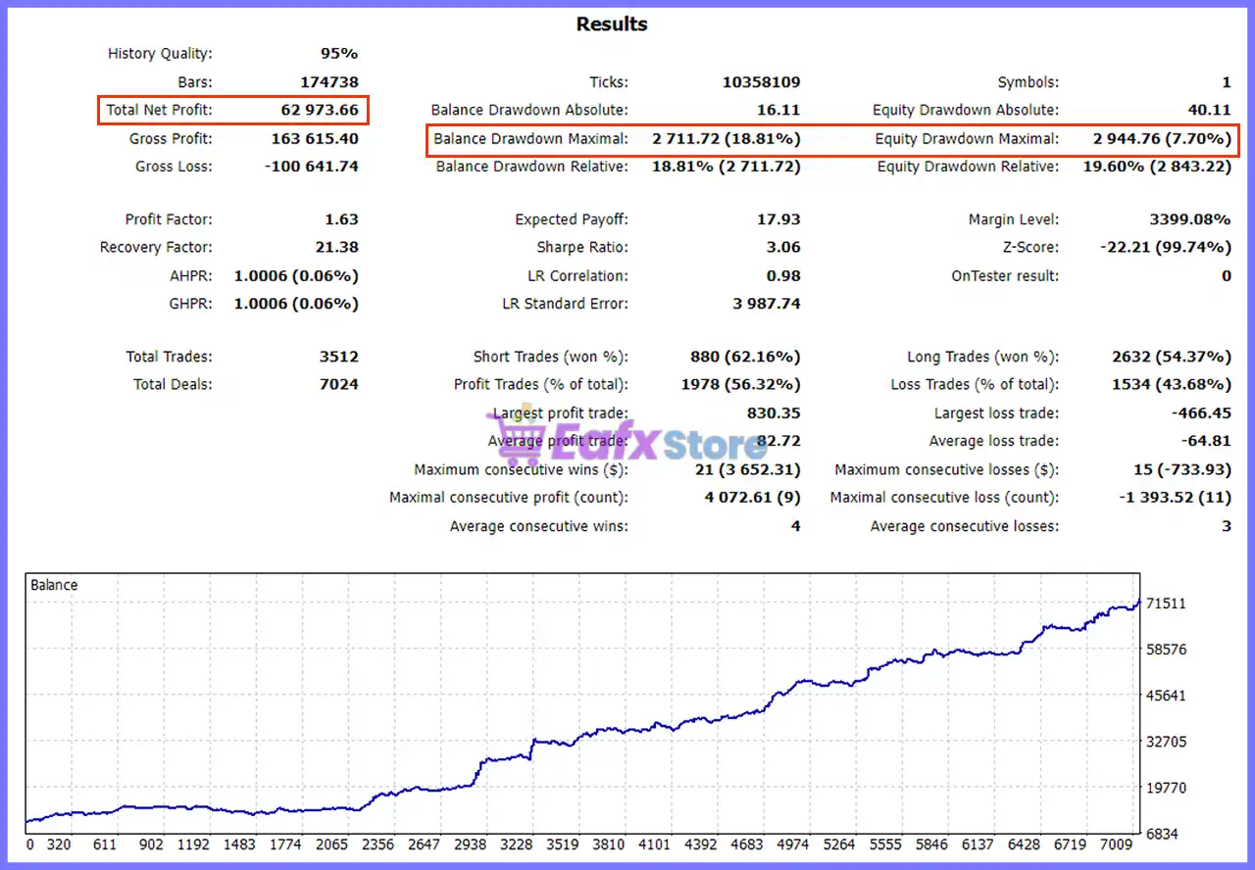Select Maximal consecutive loss value -1 393.52 (11)
Image resolution: width=1255 pixels, height=870 pixels.
coord(1176,497)
